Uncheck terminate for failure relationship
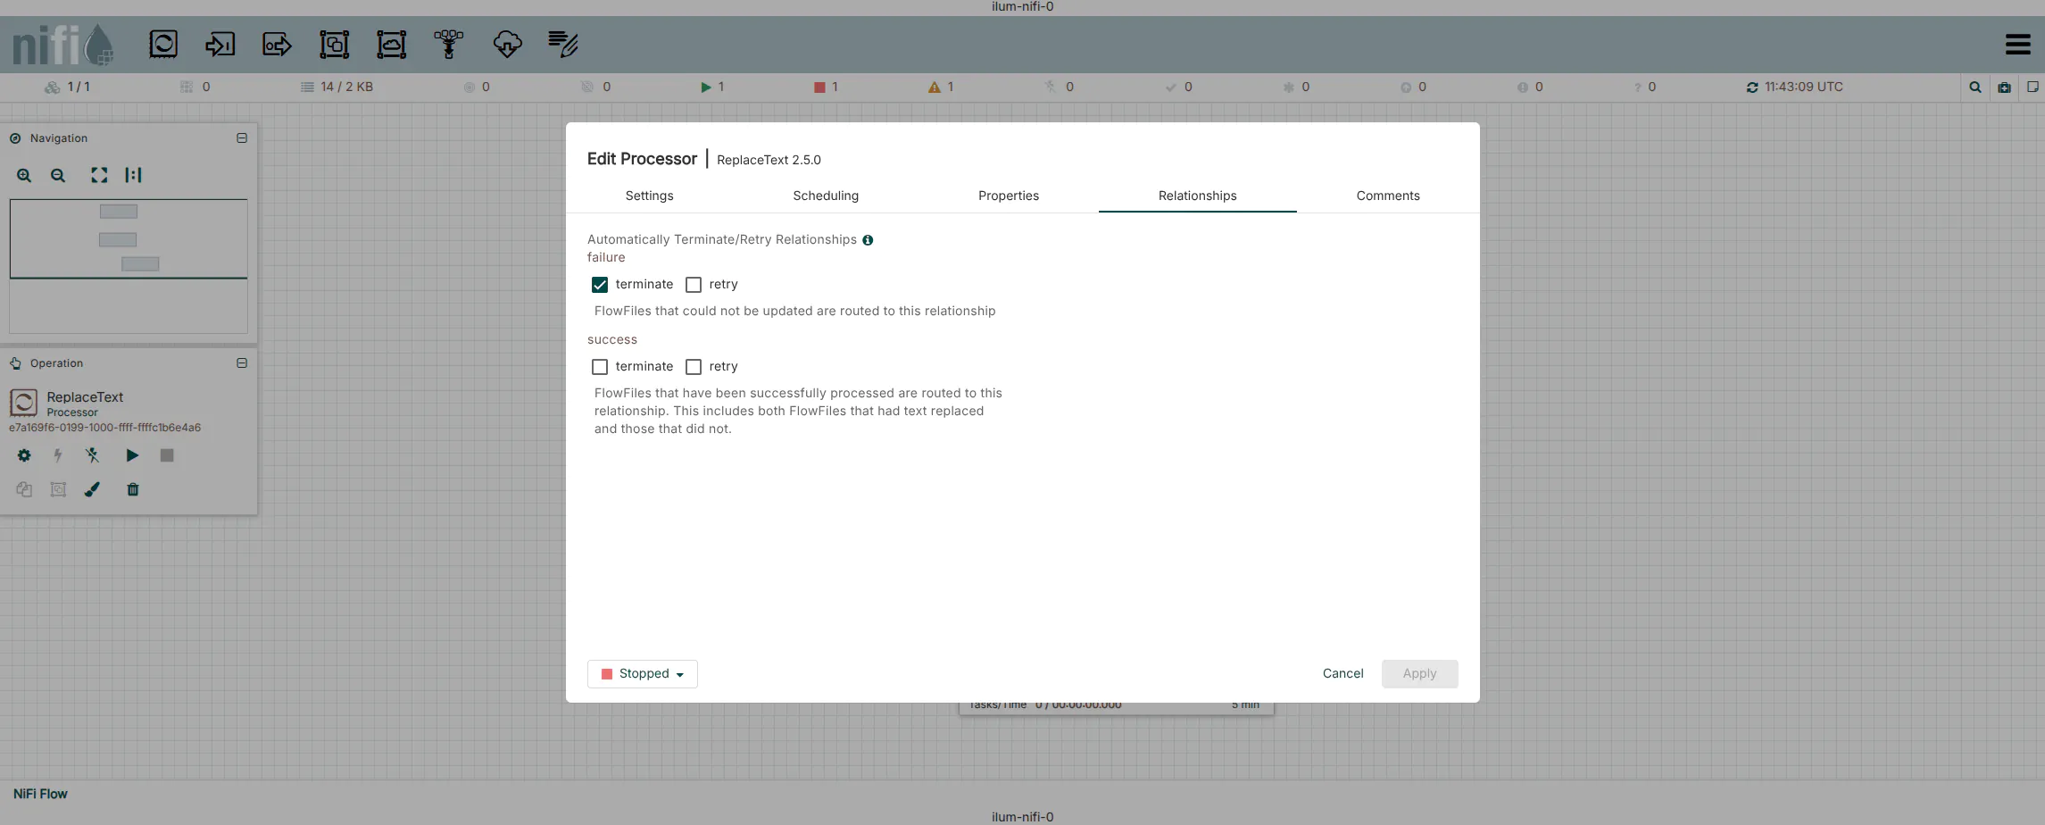 tap(600, 285)
